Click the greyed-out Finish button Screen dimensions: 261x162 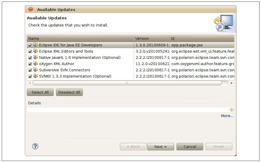tap(219, 147)
